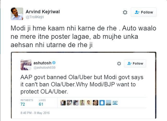Viewport: 167px width, 121px height.
Task: View the 61 likes count
Action: (41, 104)
